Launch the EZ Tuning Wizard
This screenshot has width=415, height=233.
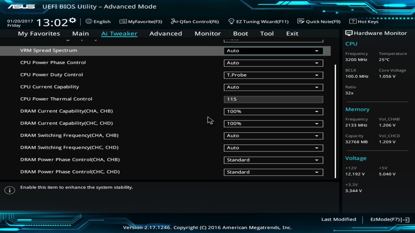[258, 21]
